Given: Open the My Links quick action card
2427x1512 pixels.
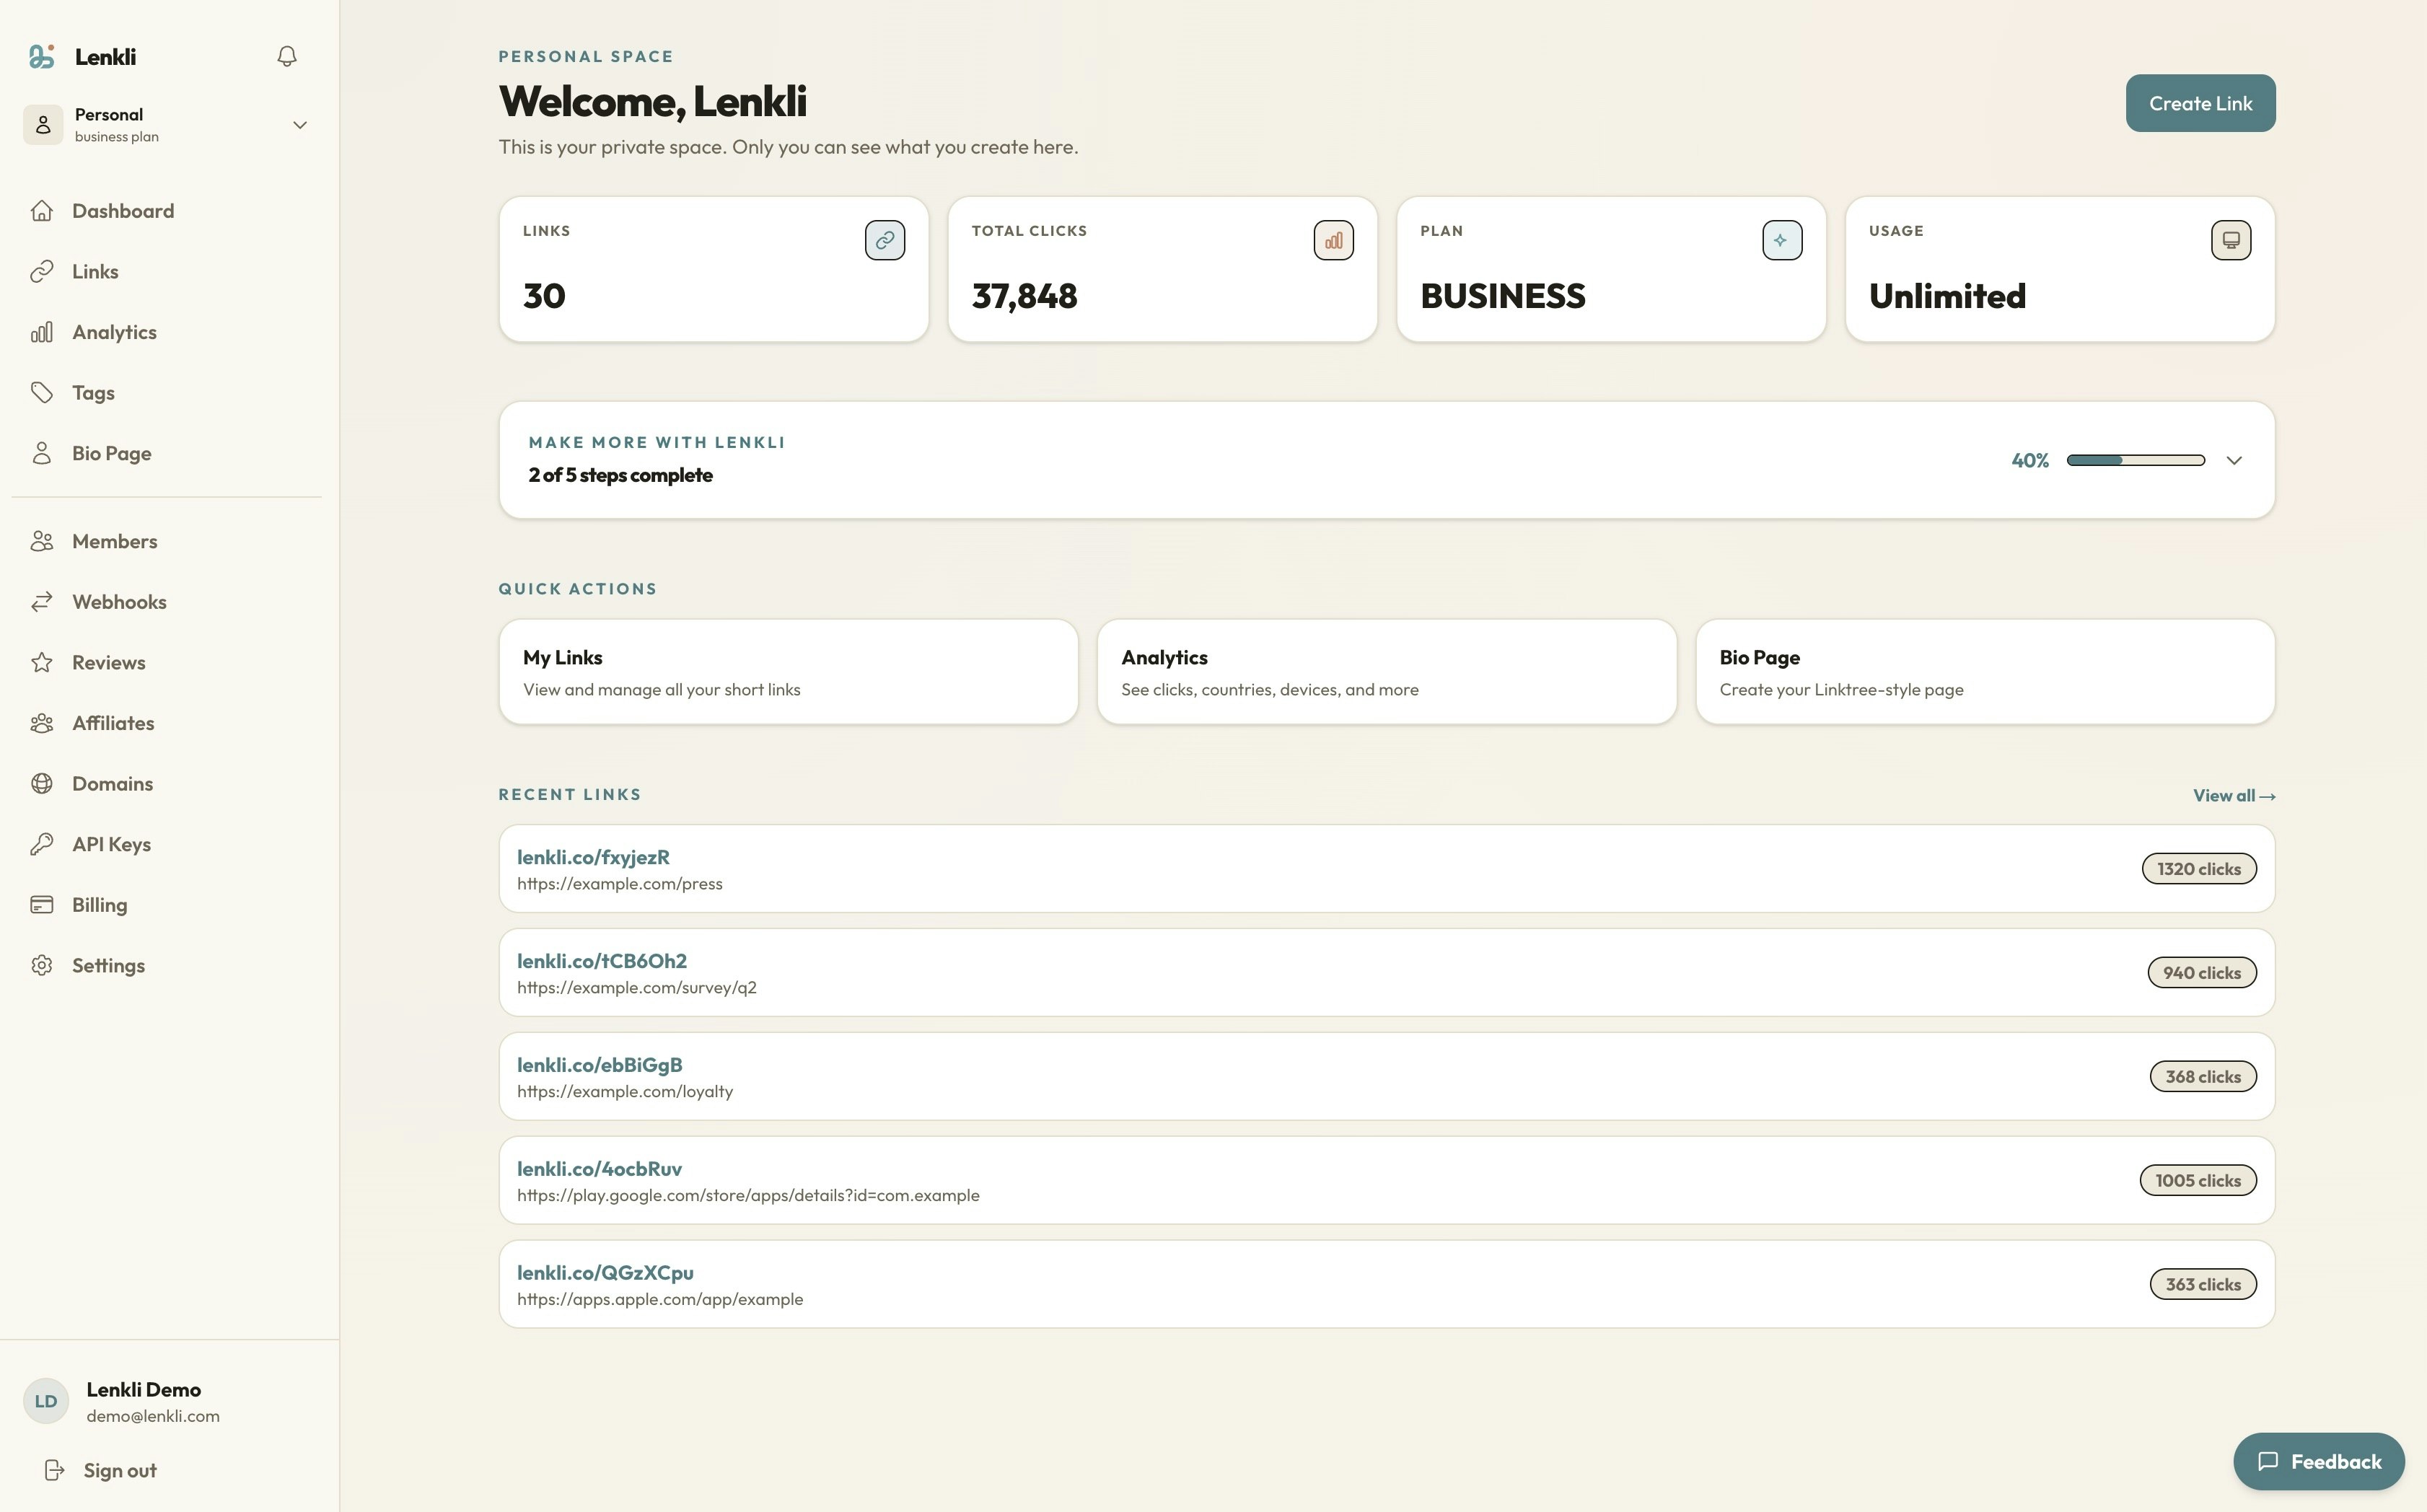Looking at the screenshot, I should click(788, 672).
